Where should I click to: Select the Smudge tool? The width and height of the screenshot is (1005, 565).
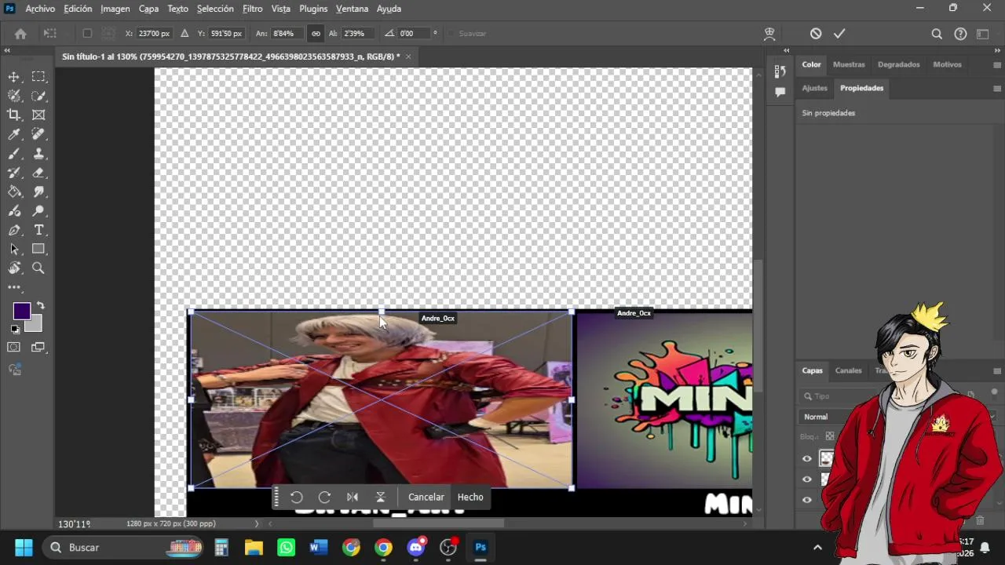pyautogui.click(x=38, y=191)
